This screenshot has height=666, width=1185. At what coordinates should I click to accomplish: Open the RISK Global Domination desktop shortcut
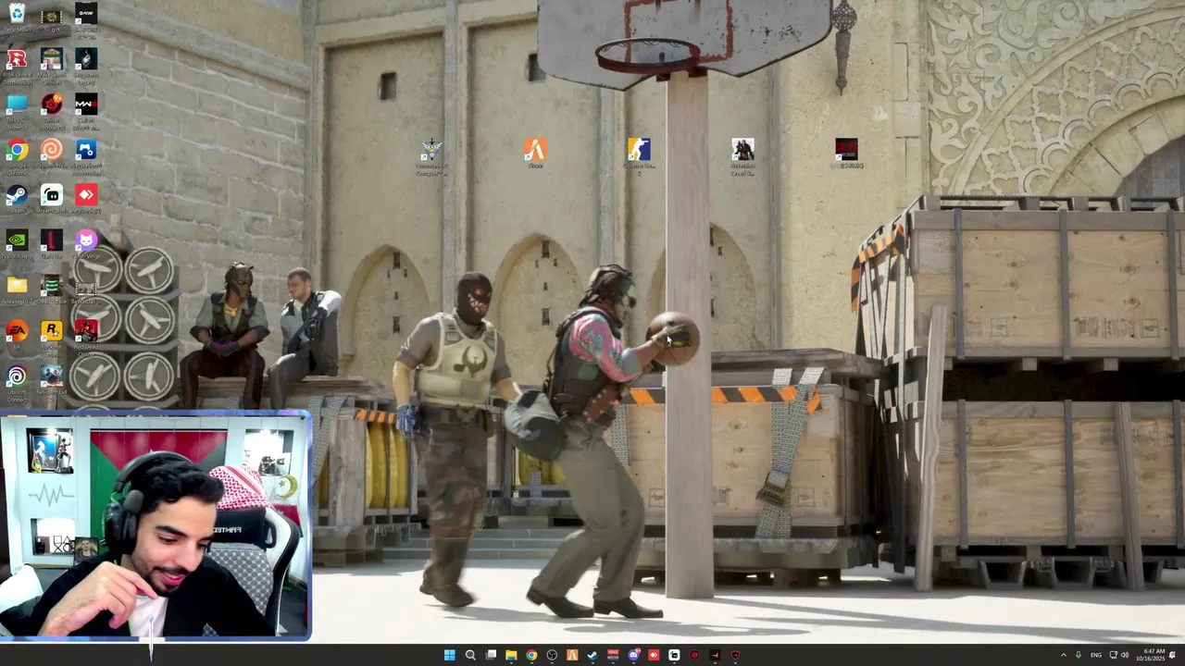point(17,63)
